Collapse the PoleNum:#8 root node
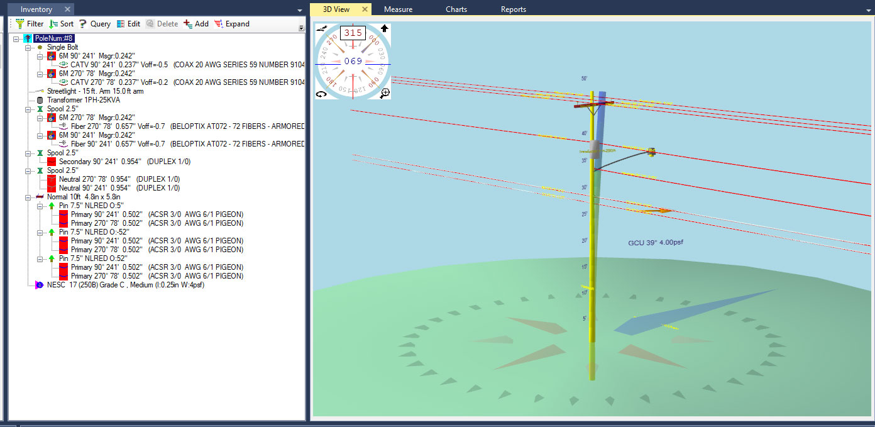875x427 pixels. point(16,38)
